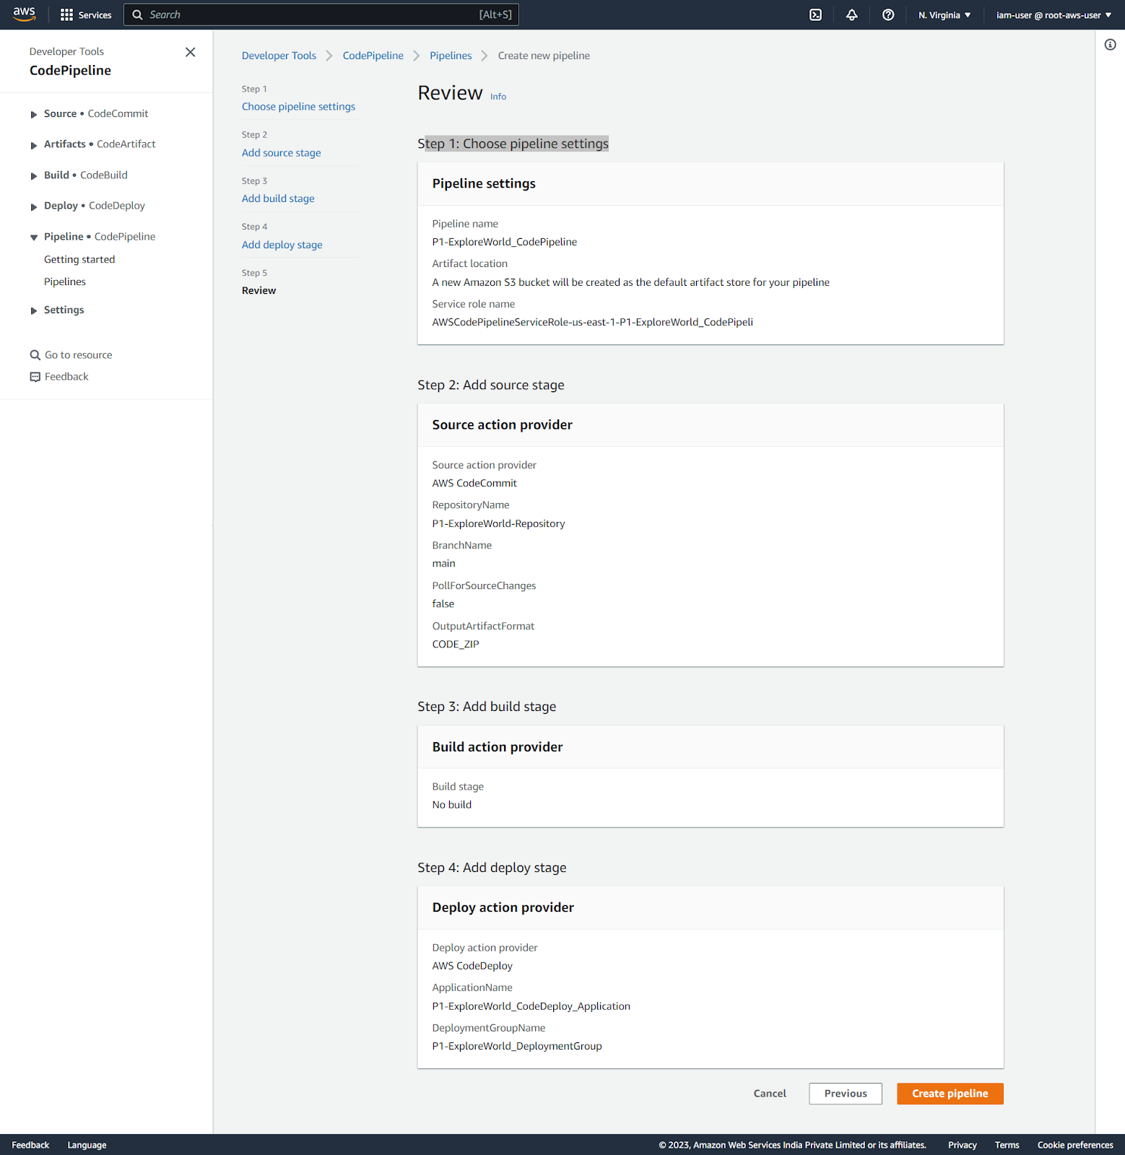The image size is (1125, 1155).
Task: Click the Review step in the wizard list
Action: point(259,290)
